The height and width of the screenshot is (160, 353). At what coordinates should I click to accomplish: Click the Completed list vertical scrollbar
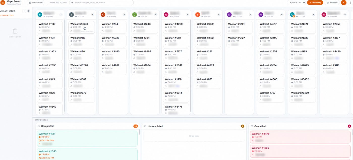(x=139, y=132)
